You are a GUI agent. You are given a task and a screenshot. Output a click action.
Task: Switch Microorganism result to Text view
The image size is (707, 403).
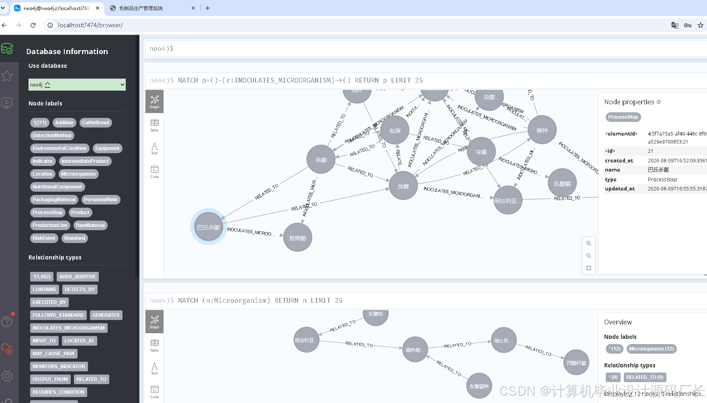(155, 369)
